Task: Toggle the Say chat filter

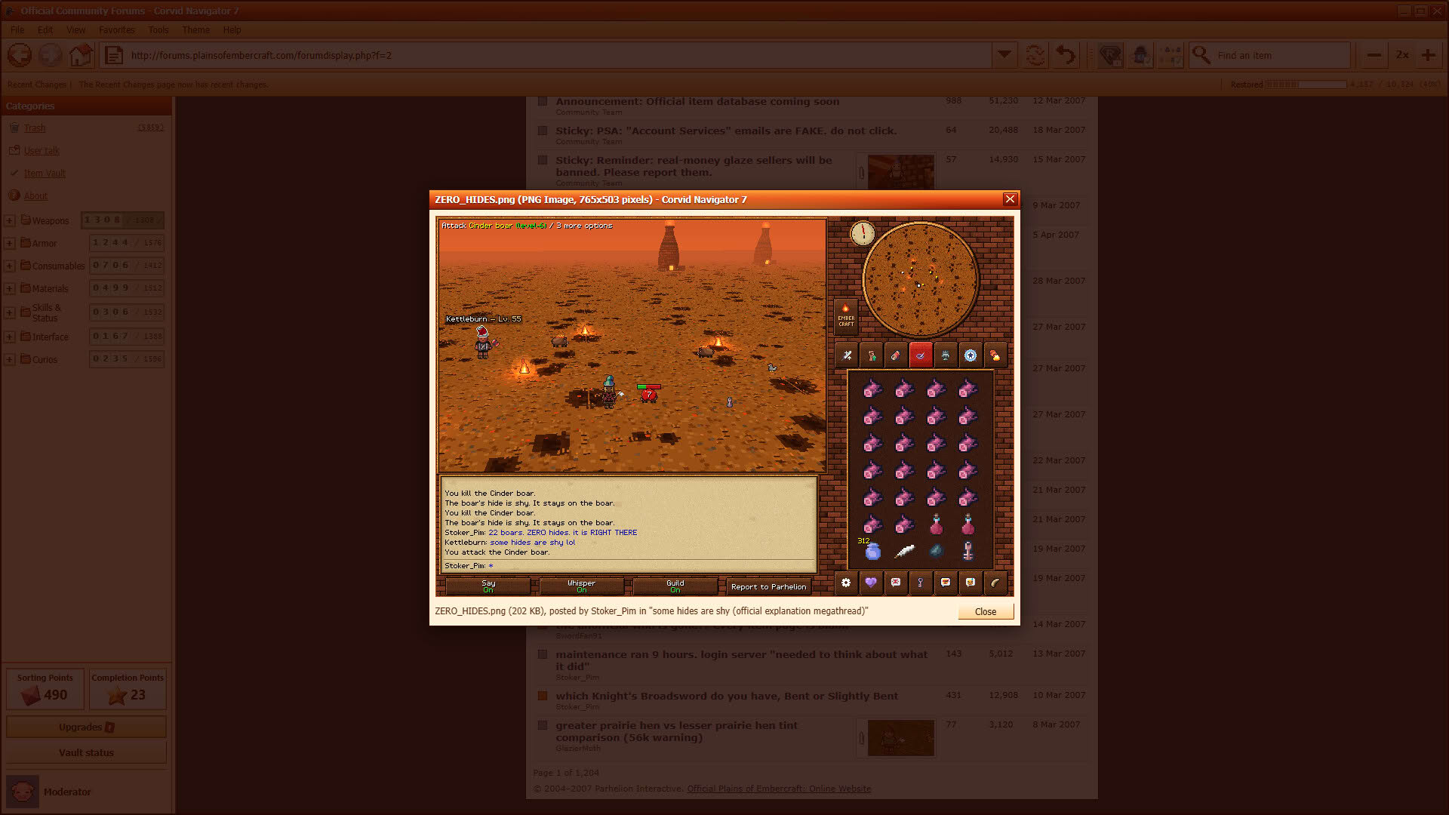Action: coord(488,586)
